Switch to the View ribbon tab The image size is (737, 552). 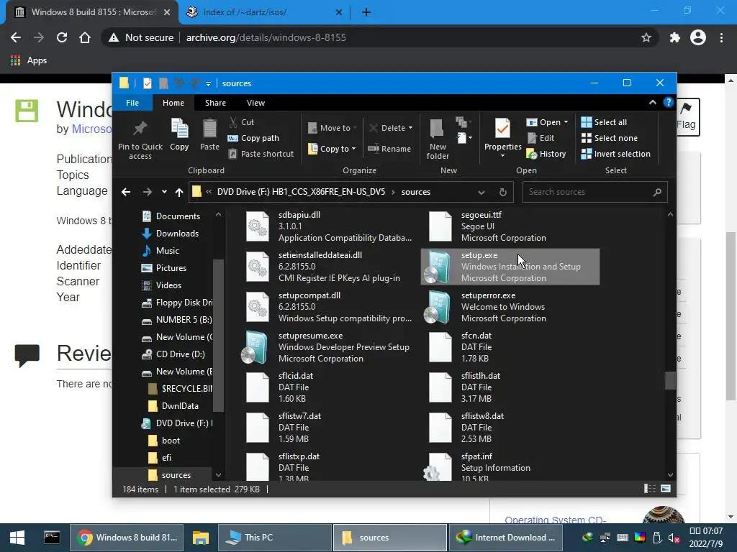tap(256, 103)
